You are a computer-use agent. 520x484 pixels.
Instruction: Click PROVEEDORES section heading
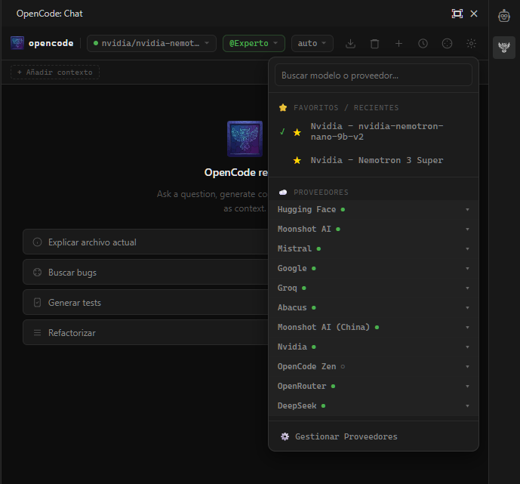coord(321,193)
